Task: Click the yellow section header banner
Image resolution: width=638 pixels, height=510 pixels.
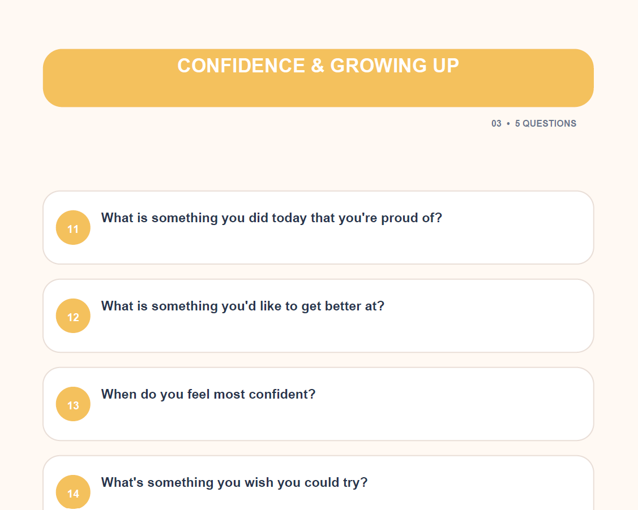Action: [318, 78]
